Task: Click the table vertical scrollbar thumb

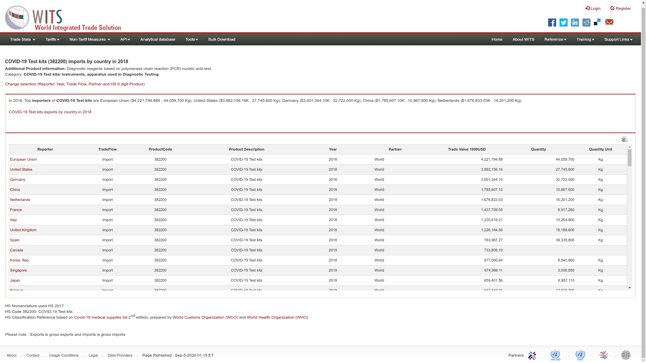Action: click(630, 158)
